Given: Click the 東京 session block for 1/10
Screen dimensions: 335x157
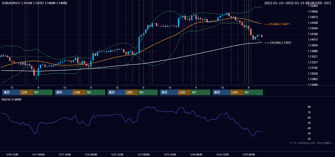Looking at the screenshot, I should [x=11, y=92].
